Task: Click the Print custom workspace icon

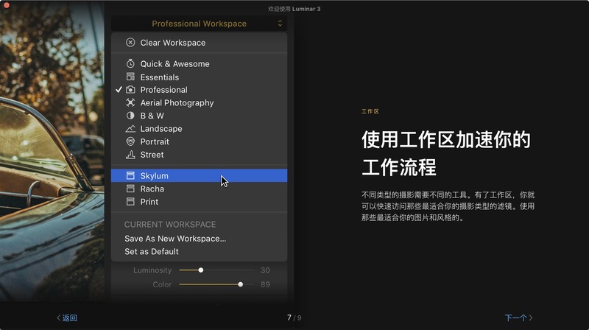Action: click(x=130, y=201)
